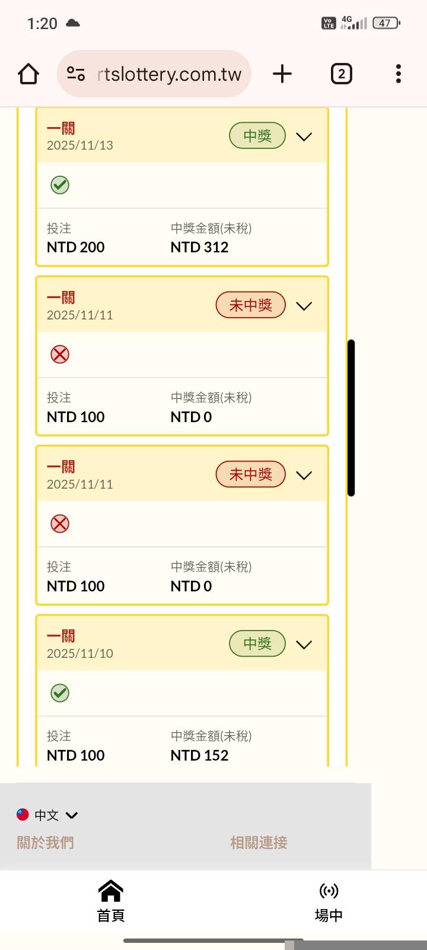The image size is (427, 950).
Task: Expand the 2025/11/13 winning bet details
Action: pos(304,137)
